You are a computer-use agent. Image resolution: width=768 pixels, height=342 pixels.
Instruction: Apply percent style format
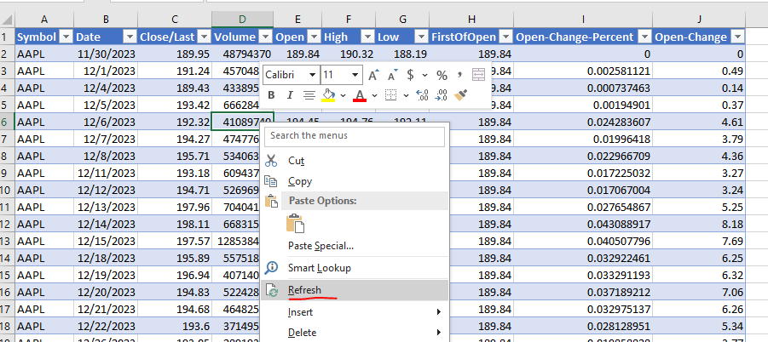point(442,75)
